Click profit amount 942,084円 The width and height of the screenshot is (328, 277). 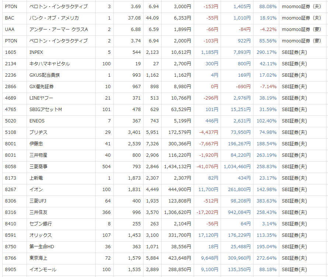(x=239, y=212)
